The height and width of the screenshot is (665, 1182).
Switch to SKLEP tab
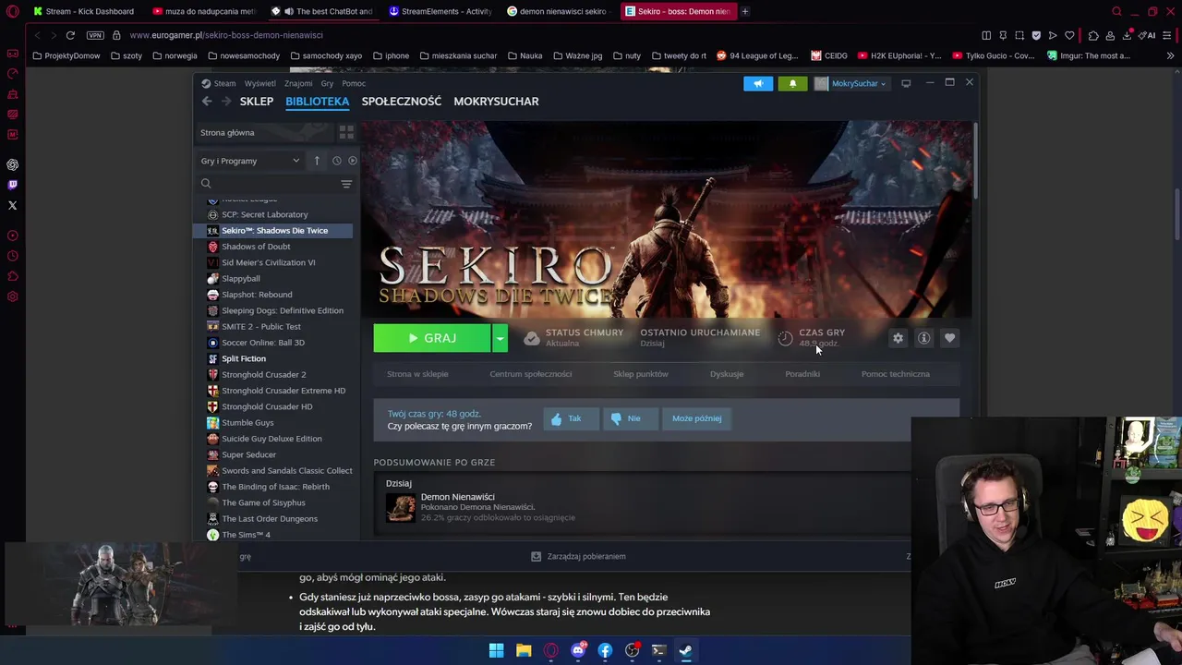point(257,102)
